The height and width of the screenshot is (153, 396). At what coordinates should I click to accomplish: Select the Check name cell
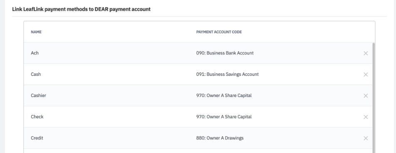click(x=37, y=117)
